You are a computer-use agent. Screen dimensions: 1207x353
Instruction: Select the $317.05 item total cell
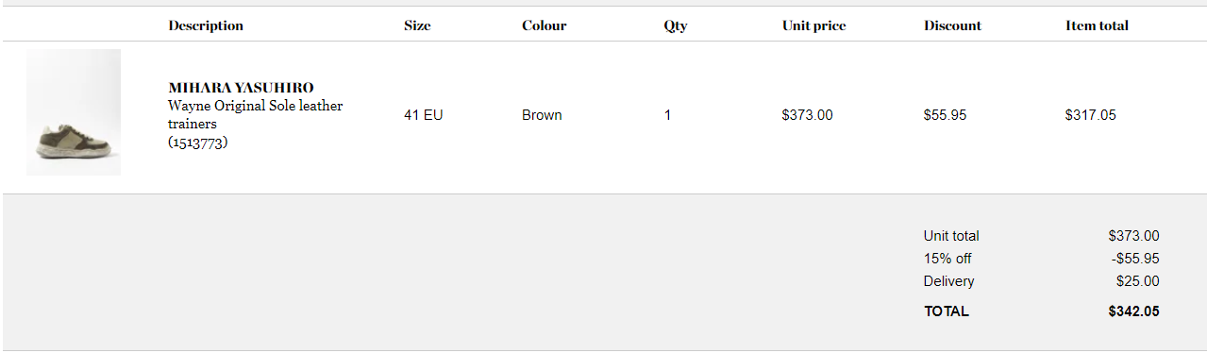1091,115
